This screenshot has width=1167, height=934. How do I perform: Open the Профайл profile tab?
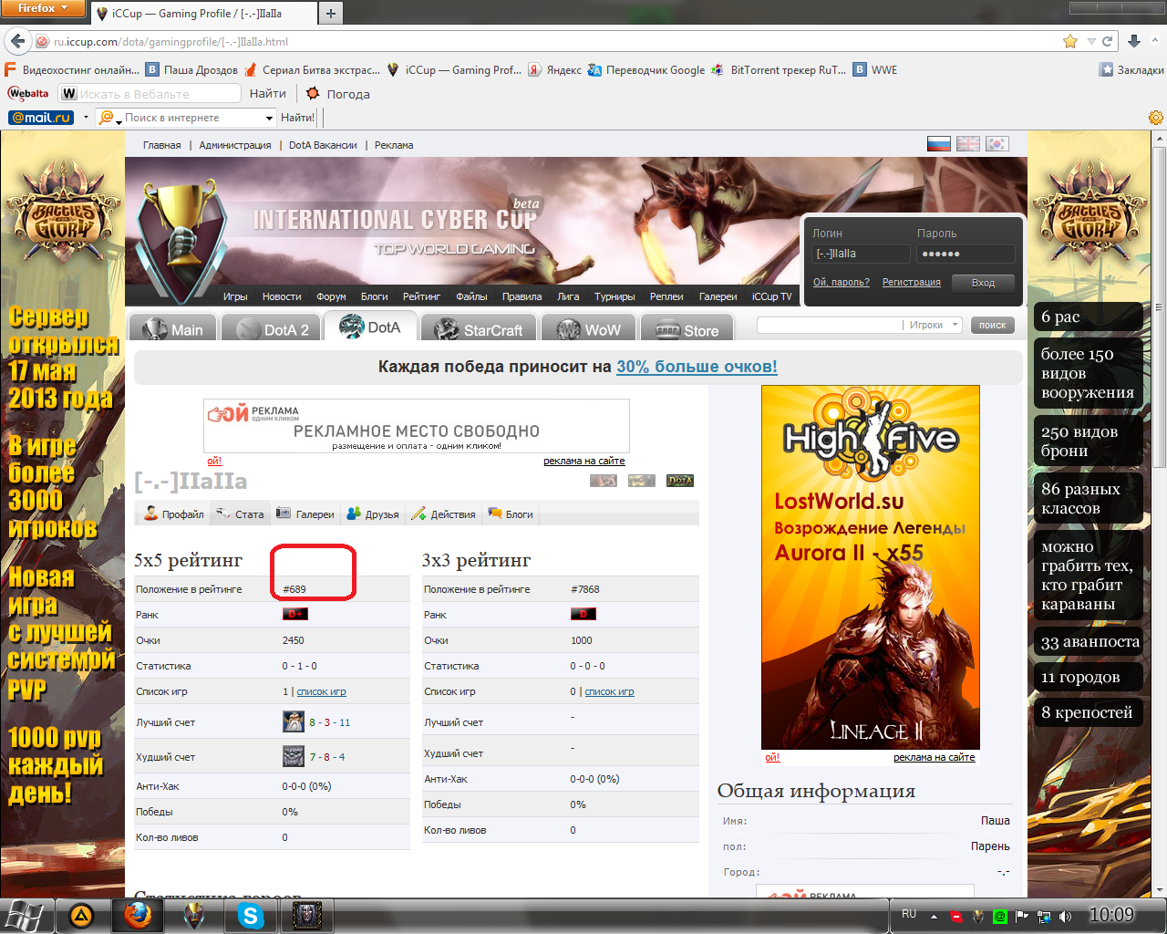click(173, 514)
